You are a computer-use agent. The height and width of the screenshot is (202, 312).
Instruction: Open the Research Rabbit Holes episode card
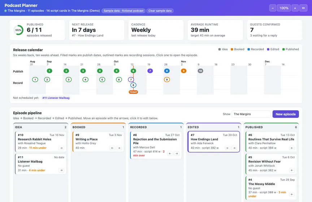click(x=41, y=141)
